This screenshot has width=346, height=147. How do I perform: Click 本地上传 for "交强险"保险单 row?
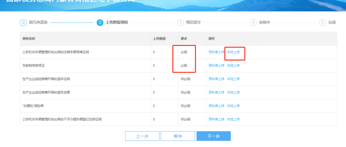click(233, 106)
